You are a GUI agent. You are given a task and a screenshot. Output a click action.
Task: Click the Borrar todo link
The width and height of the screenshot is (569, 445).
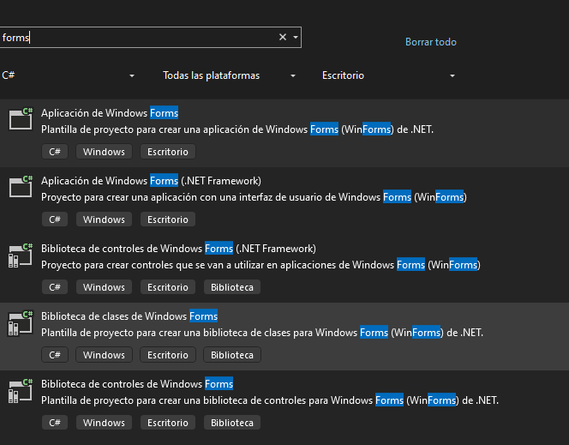[x=431, y=42]
